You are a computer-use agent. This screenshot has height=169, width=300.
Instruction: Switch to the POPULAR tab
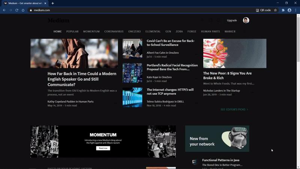pyautogui.click(x=72, y=32)
